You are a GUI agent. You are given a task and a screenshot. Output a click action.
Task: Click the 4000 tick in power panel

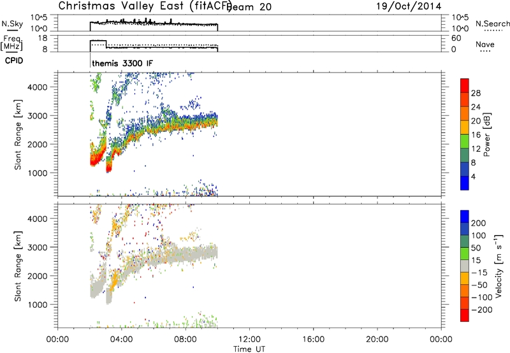tap(37, 87)
